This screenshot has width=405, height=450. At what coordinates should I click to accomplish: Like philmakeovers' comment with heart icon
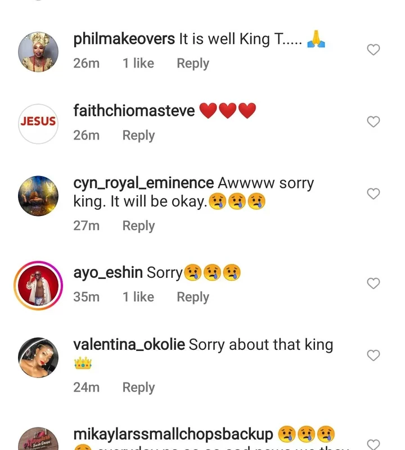(x=373, y=50)
